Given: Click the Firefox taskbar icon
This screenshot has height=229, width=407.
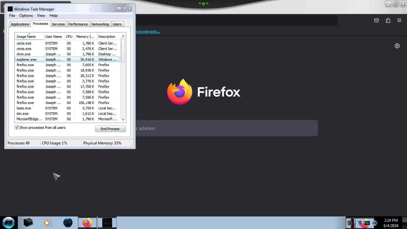Looking at the screenshot, I should click(87, 223).
